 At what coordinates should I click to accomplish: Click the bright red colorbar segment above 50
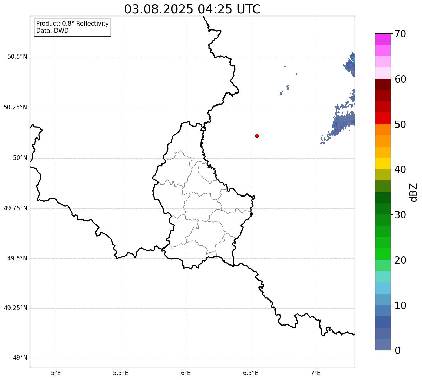point(383,118)
